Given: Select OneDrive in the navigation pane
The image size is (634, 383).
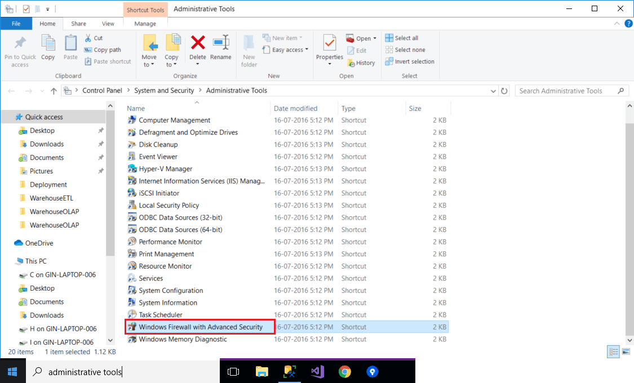Looking at the screenshot, I should point(39,243).
